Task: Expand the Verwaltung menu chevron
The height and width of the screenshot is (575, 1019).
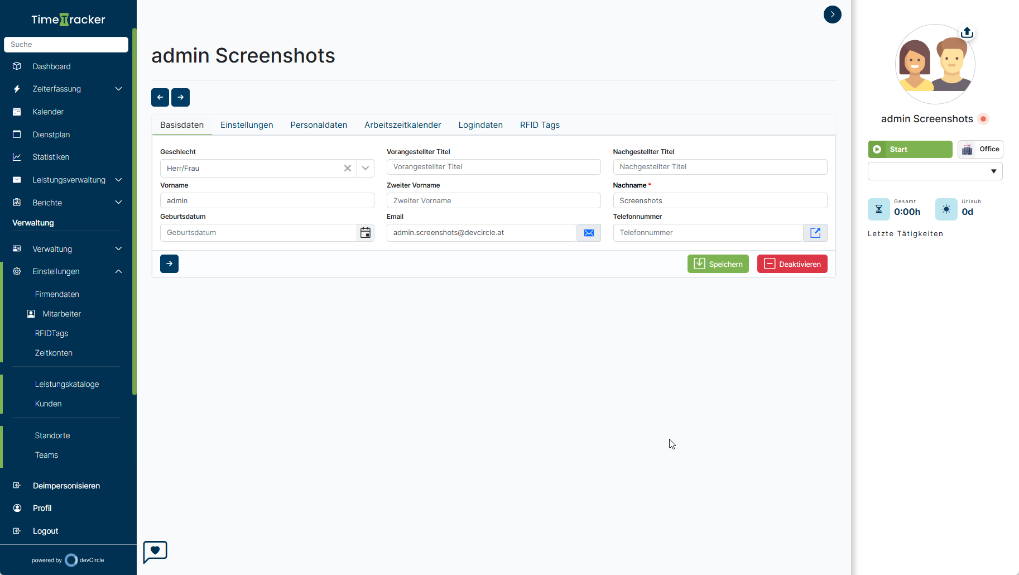Action: (118, 248)
